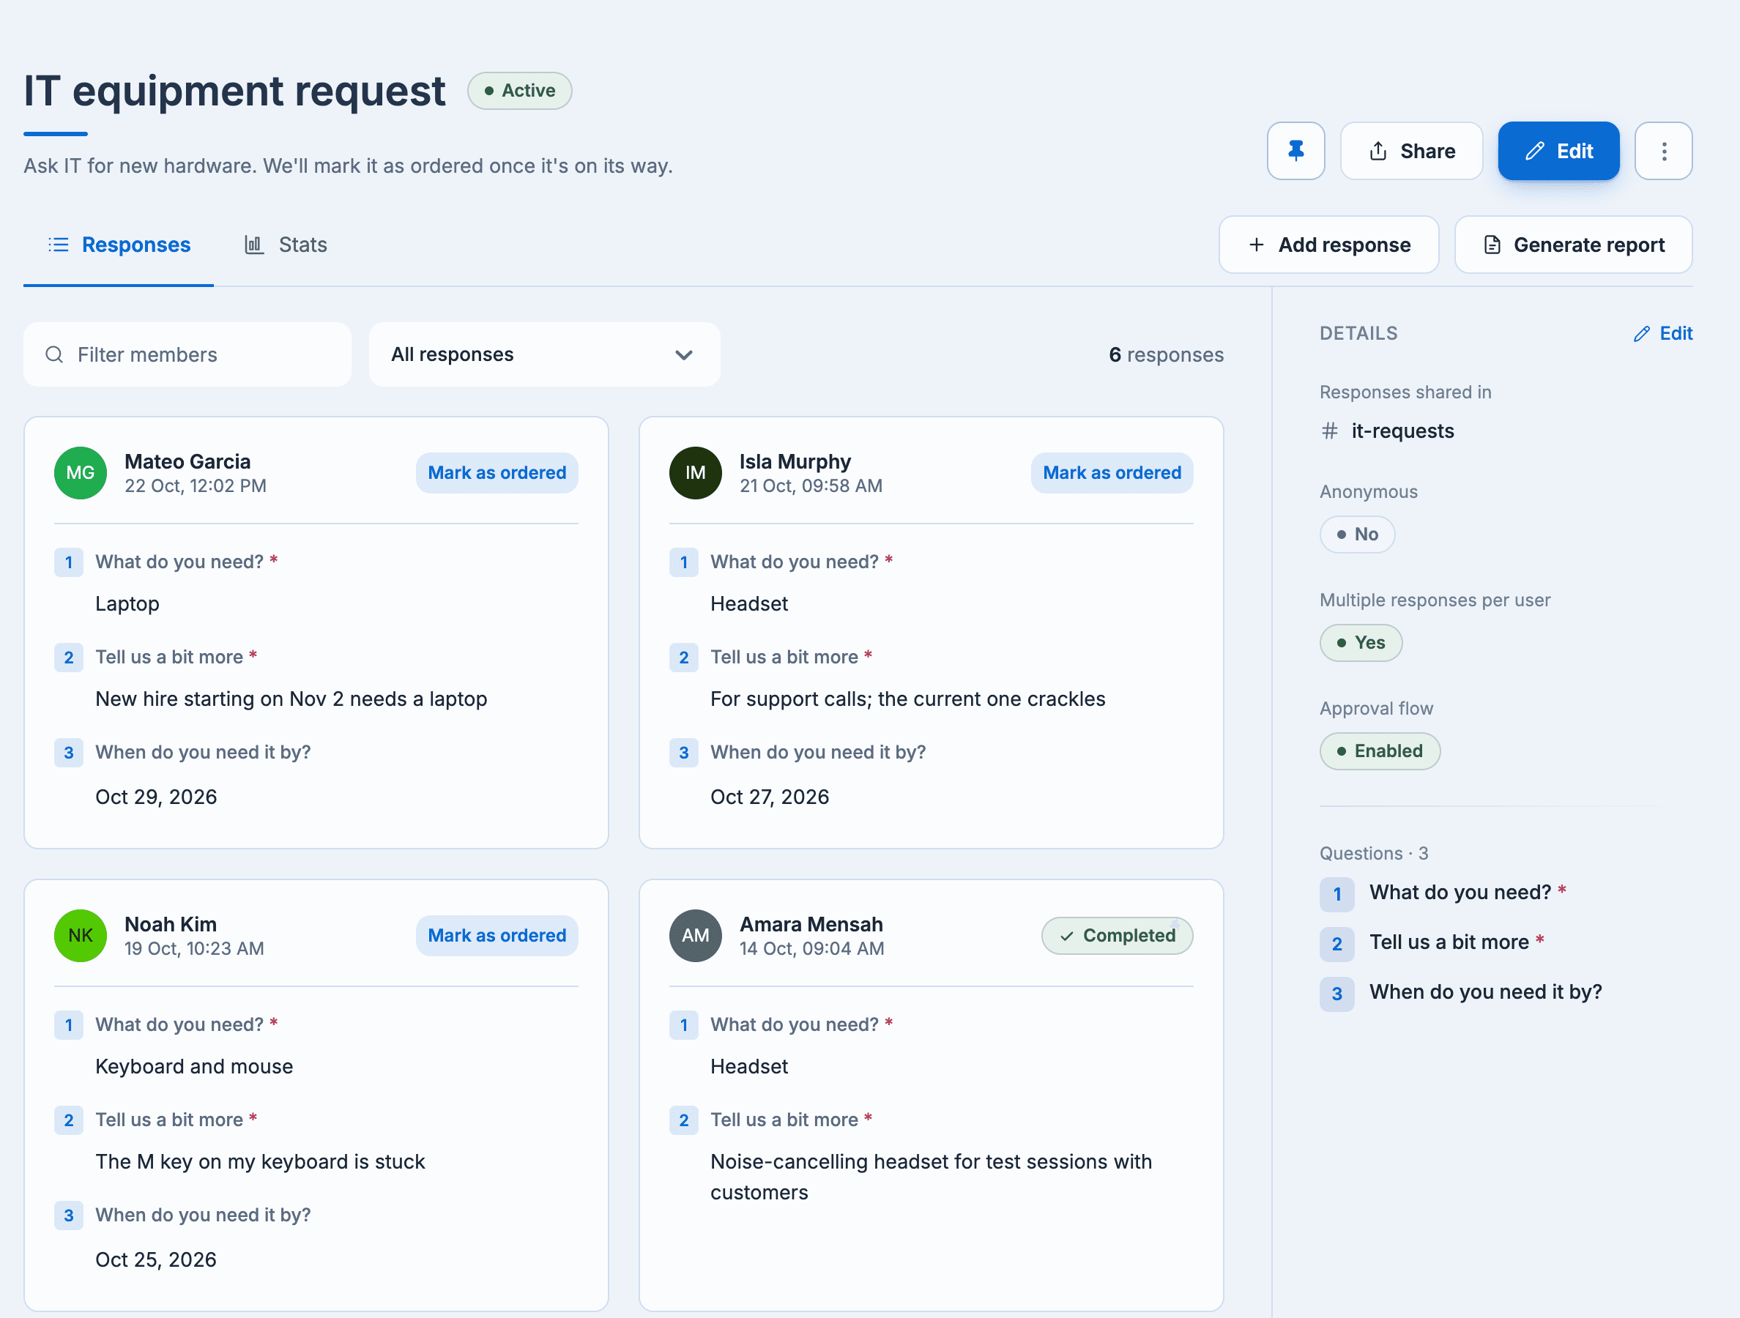This screenshot has height=1318, width=1740.
Task: Click the IT equipment request title
Action: click(x=234, y=91)
